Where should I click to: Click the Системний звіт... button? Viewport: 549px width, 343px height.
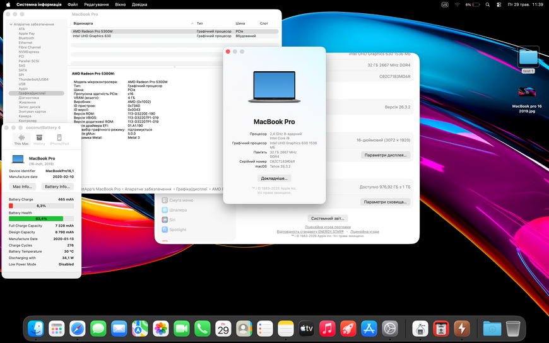click(x=328, y=218)
